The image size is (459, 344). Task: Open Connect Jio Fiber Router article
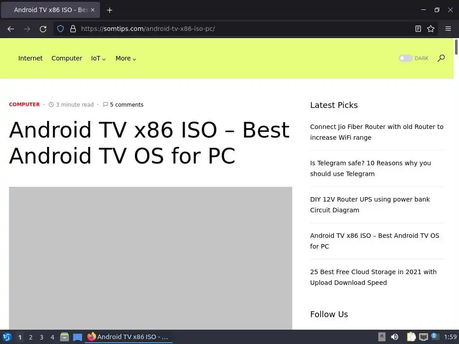pos(377,132)
